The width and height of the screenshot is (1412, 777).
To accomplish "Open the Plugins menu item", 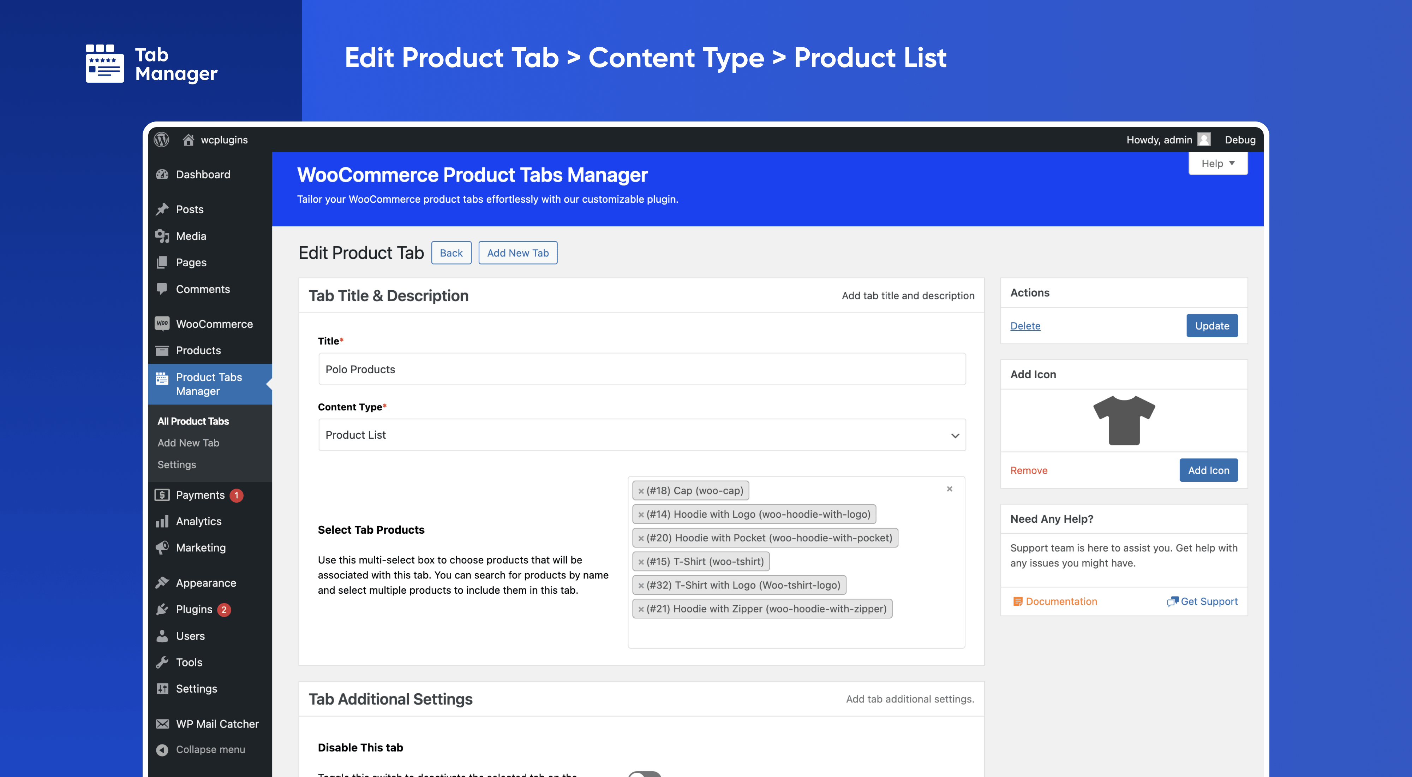I will click(x=193, y=609).
